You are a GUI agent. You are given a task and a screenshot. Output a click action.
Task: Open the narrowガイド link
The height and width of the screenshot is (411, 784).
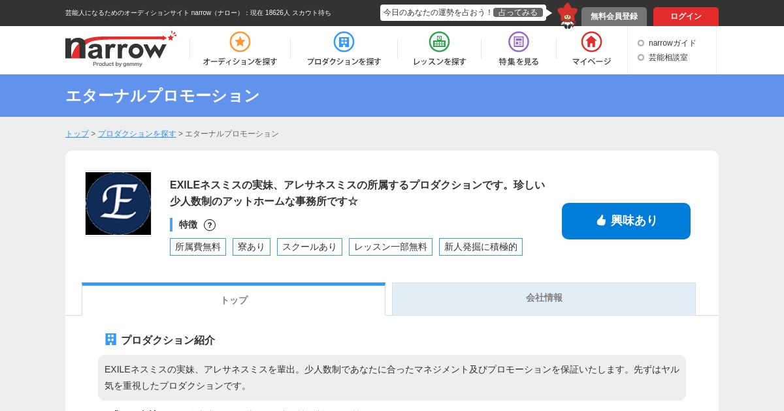[672, 43]
